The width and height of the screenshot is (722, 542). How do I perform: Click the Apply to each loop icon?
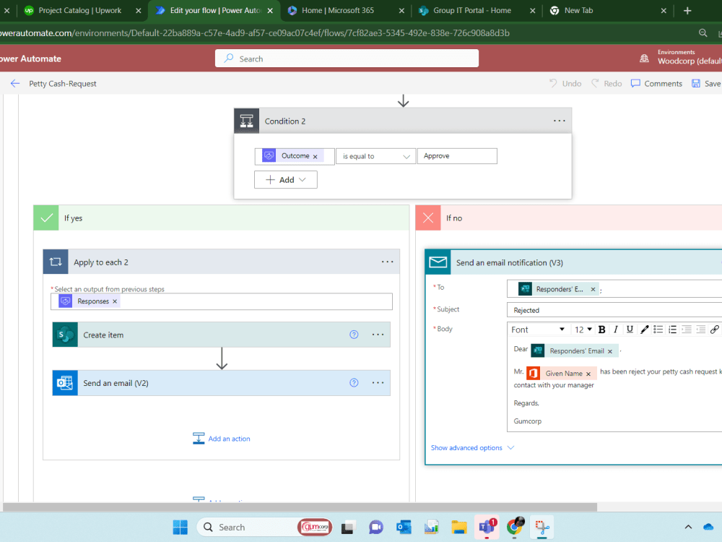click(56, 262)
